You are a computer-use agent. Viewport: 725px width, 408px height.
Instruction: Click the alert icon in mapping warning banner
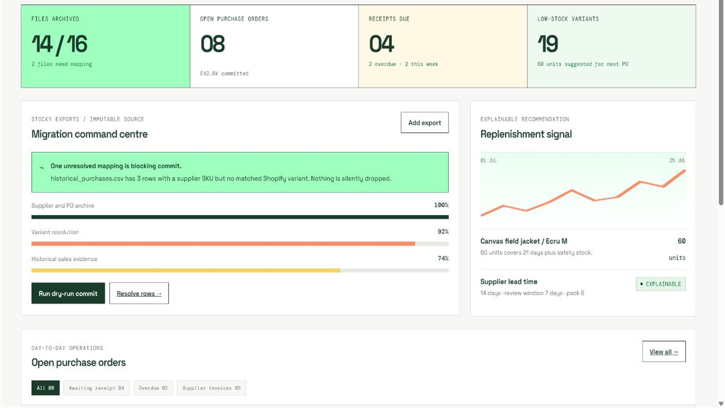(42, 167)
